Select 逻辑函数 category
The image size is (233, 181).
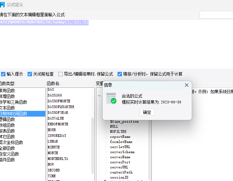pyautogui.click(x=22, y=119)
